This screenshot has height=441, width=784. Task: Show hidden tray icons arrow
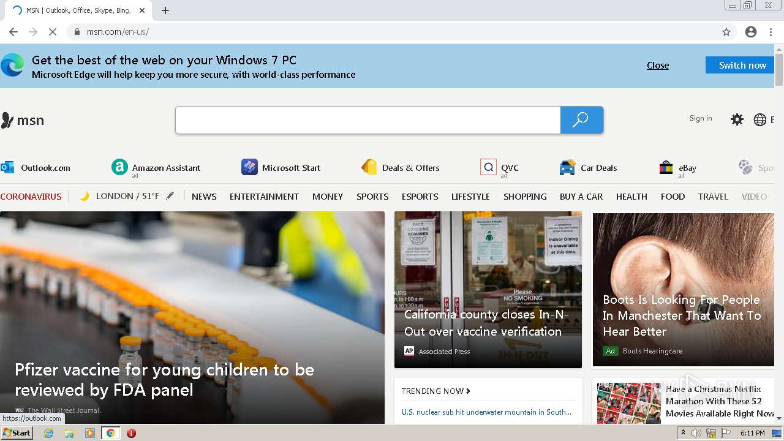[683, 432]
